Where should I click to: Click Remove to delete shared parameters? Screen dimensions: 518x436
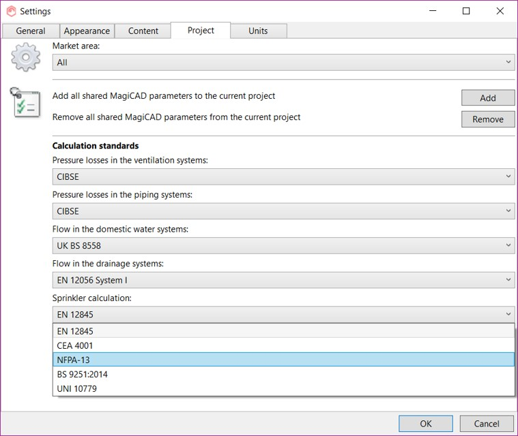pyautogui.click(x=487, y=119)
